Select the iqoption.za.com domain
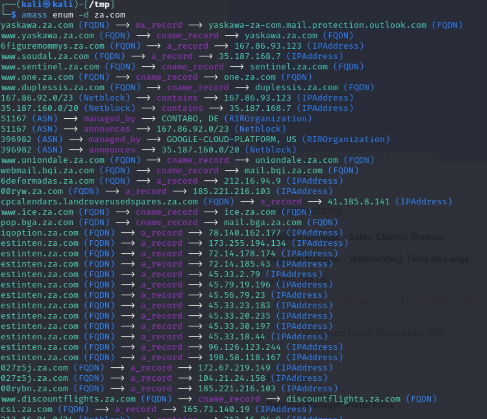The height and width of the screenshot is (419, 487). click(40, 233)
